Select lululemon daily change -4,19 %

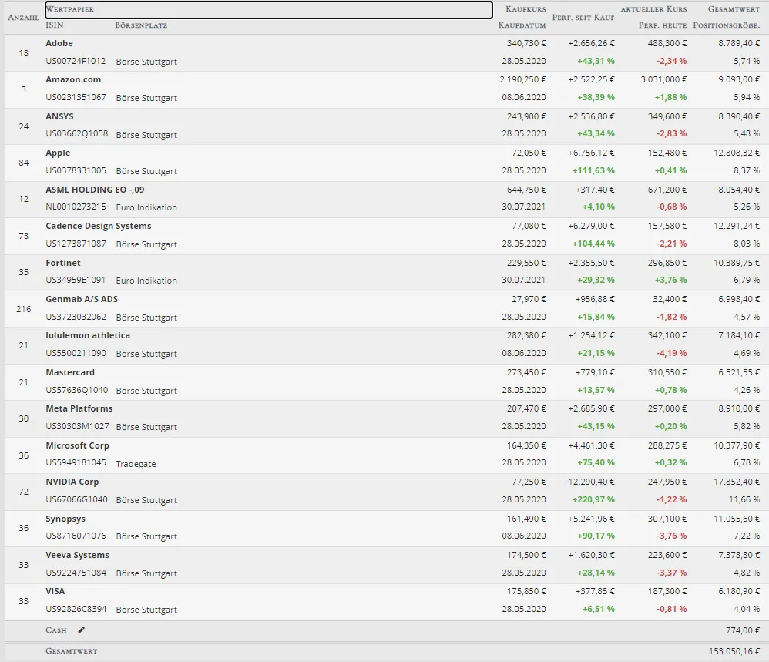[x=671, y=353]
